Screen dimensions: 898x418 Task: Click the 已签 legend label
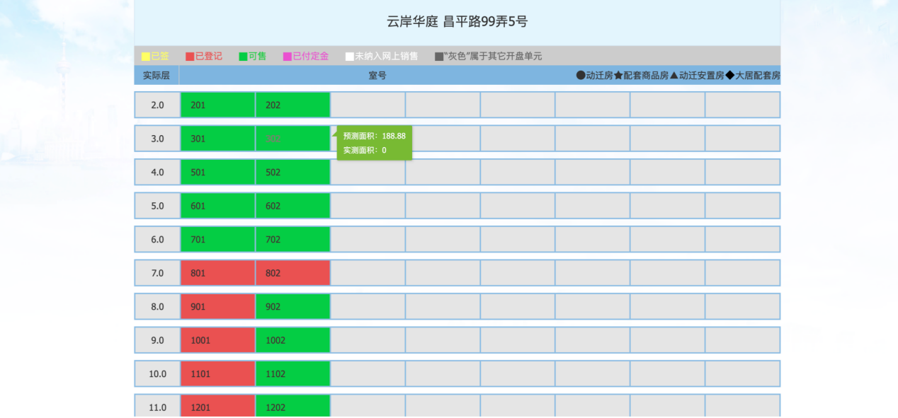[x=160, y=57]
